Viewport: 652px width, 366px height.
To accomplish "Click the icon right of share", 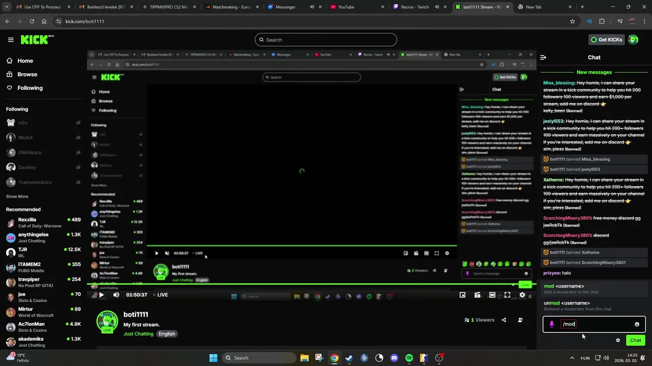I will point(520,320).
